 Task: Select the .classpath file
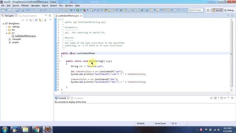click(x=15, y=39)
